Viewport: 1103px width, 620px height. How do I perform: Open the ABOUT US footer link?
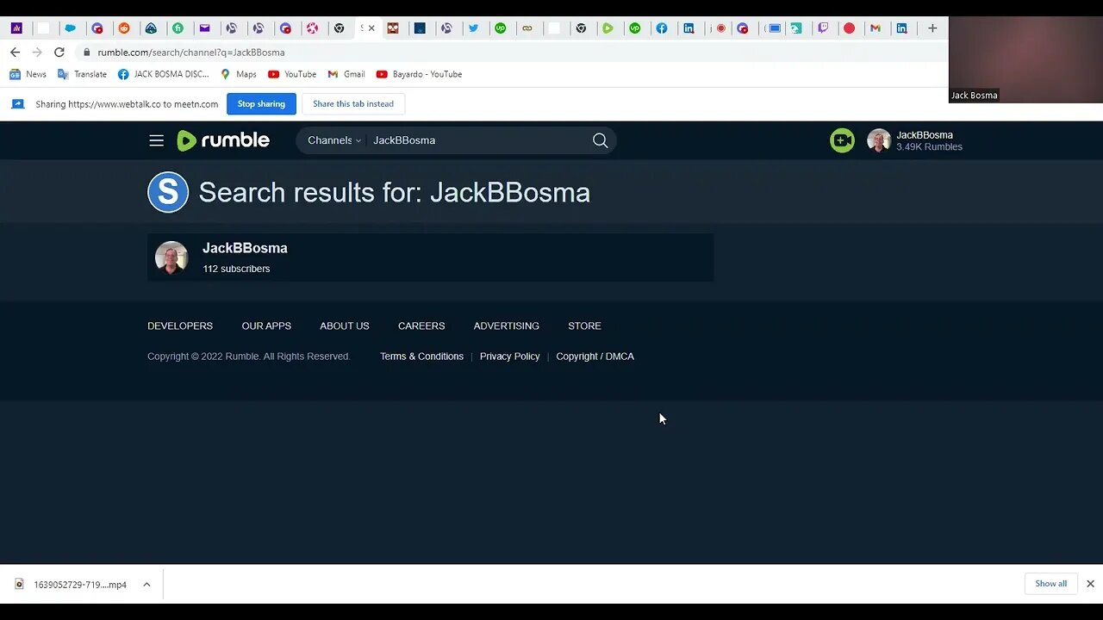point(345,326)
